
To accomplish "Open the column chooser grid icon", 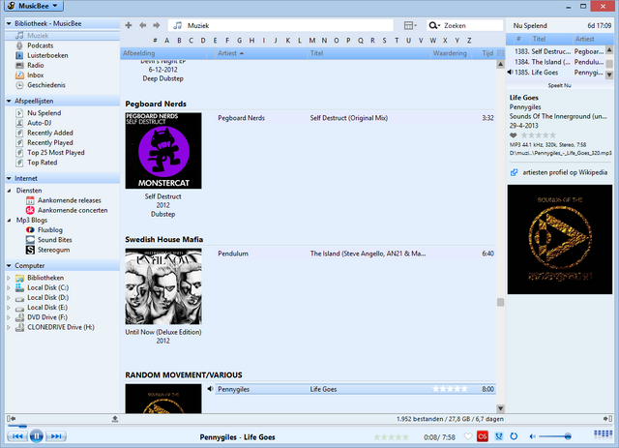I will tap(501, 53).
